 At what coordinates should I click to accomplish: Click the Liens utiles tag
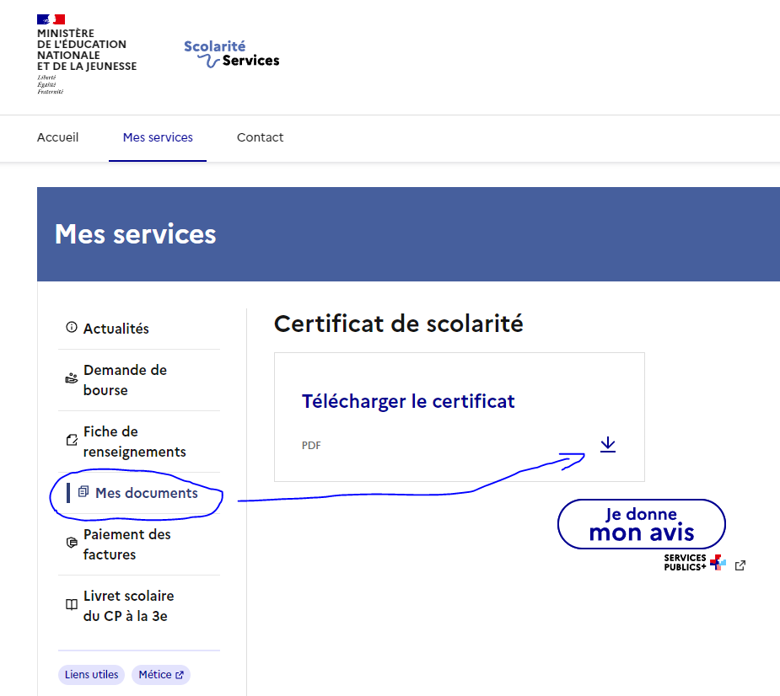(x=91, y=675)
